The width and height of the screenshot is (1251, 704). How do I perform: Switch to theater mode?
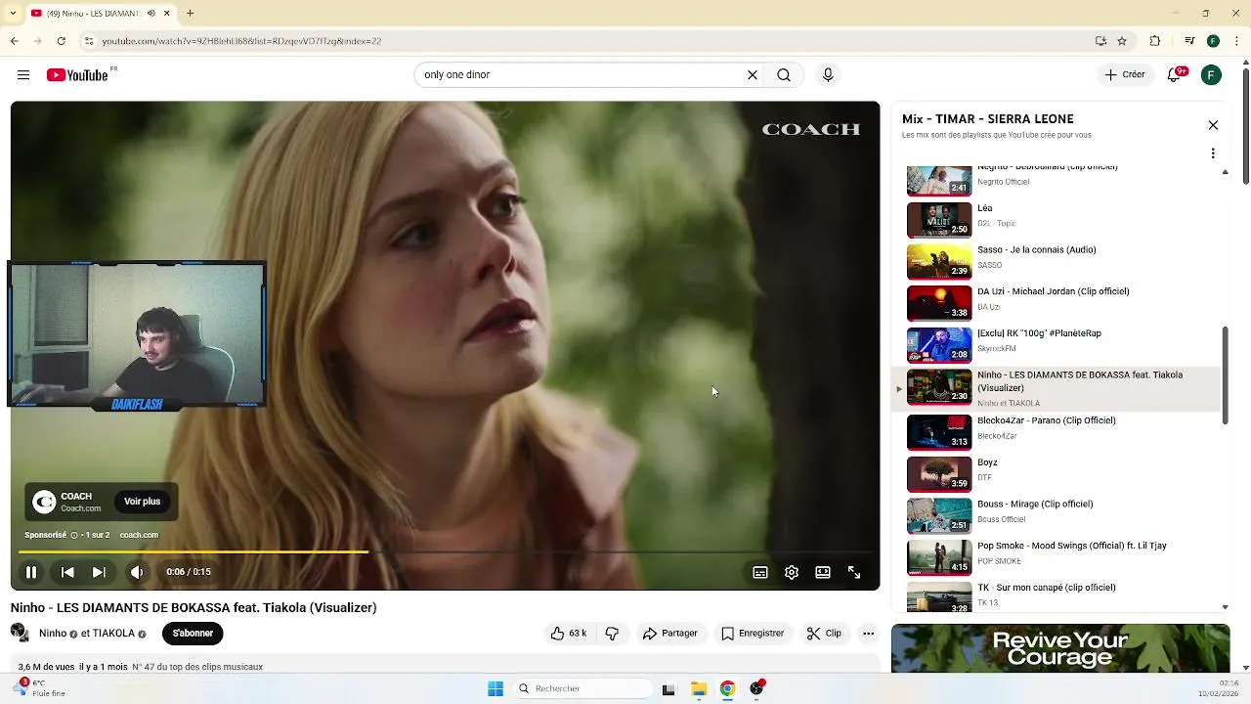point(823,573)
